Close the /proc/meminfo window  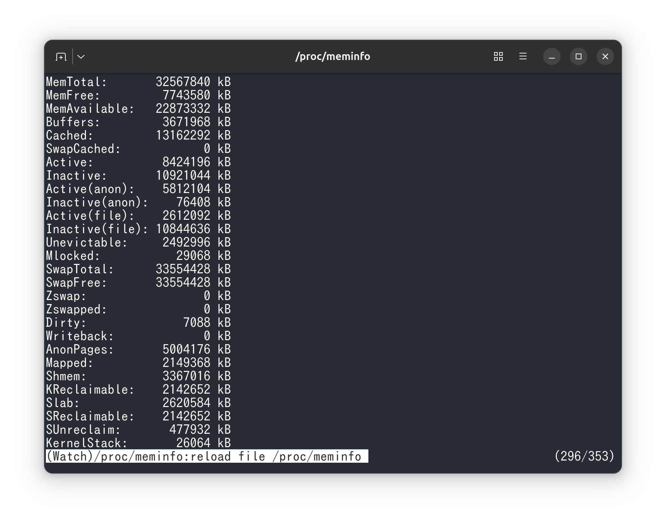(x=605, y=57)
